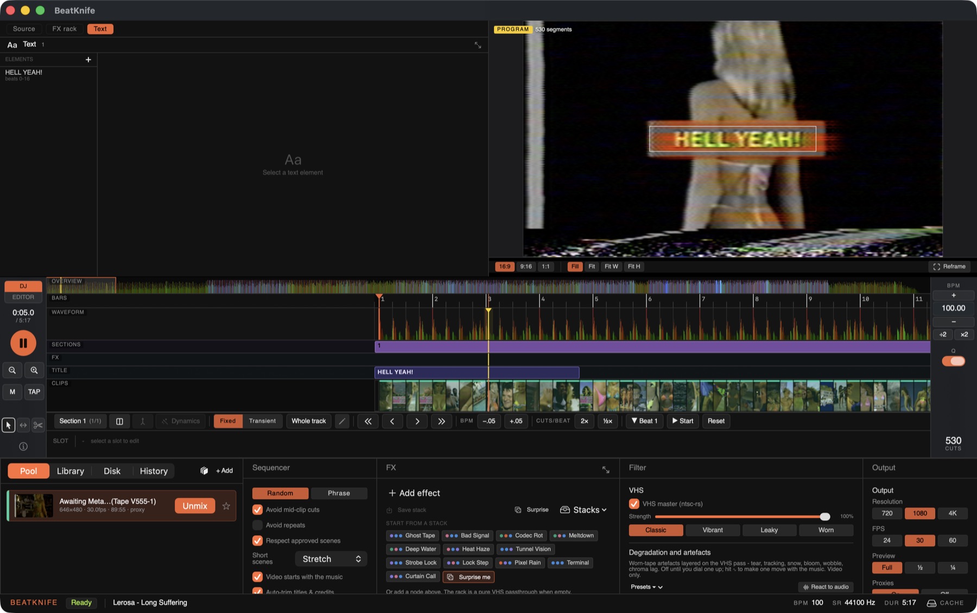Open the info icon below the tools
Screen dimensions: 977x613
(23, 446)
